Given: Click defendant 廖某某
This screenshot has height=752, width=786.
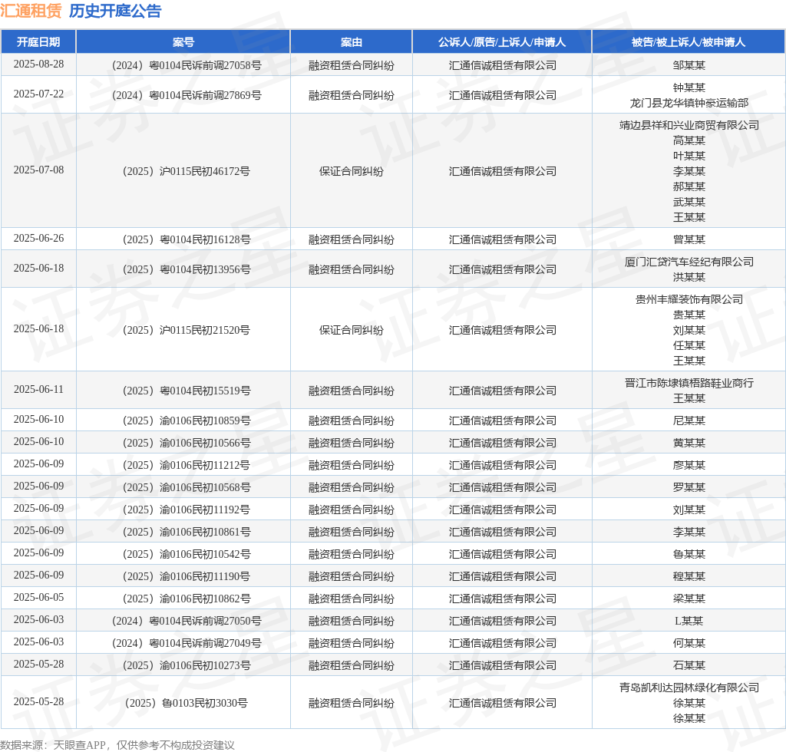Looking at the screenshot, I should pyautogui.click(x=689, y=466).
